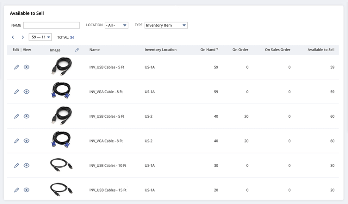Edit the VGA Cable 8 Ft US-2 row
The image size is (348, 204).
(x=16, y=141)
